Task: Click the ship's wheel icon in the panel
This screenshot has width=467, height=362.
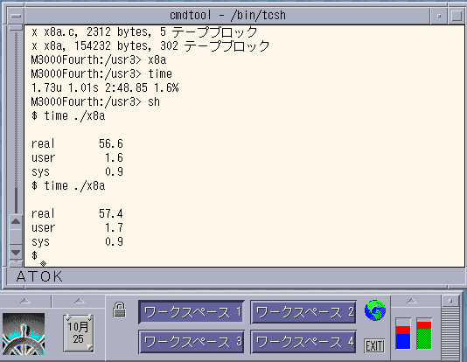Action: (24, 334)
